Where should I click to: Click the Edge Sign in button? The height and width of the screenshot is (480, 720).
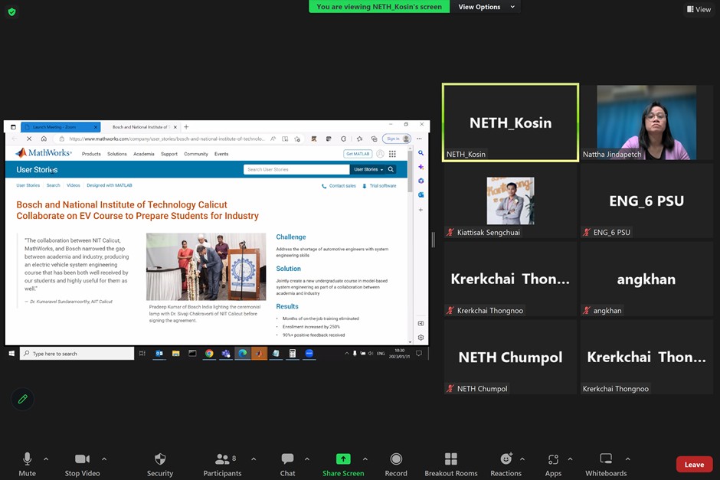pyautogui.click(x=397, y=139)
